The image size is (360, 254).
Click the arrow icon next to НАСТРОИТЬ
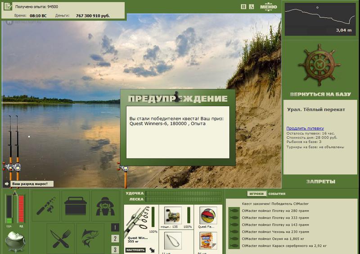152,250
